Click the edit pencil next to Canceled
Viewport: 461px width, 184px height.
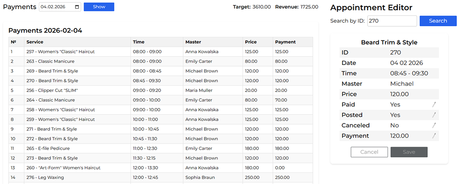point(434,125)
